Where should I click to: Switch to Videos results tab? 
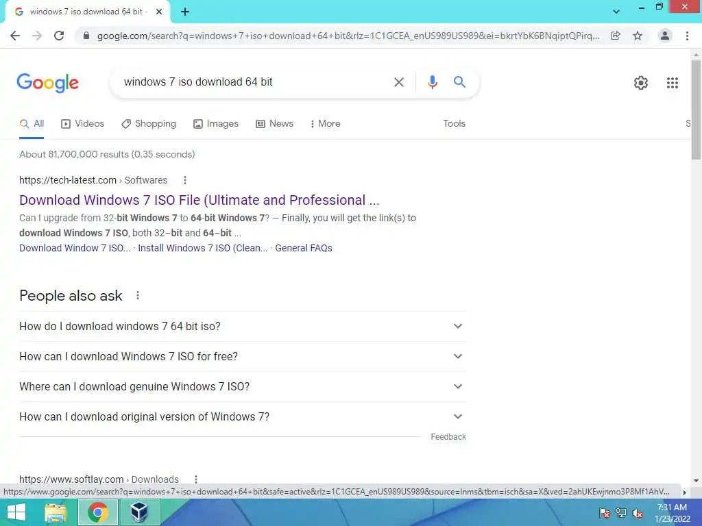(83, 124)
